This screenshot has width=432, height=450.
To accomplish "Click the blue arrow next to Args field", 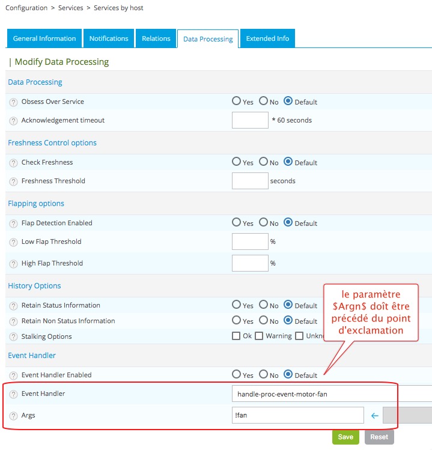I will point(374,415).
